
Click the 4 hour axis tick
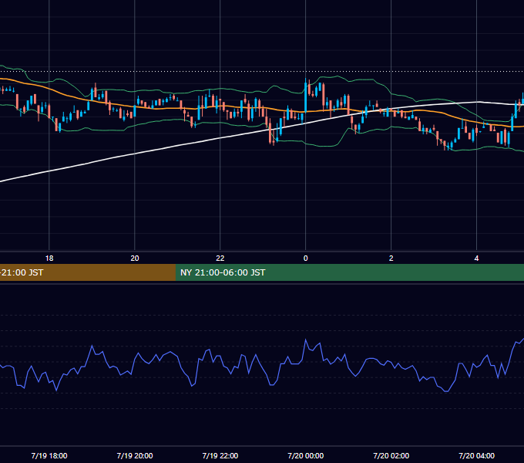pyautogui.click(x=476, y=259)
